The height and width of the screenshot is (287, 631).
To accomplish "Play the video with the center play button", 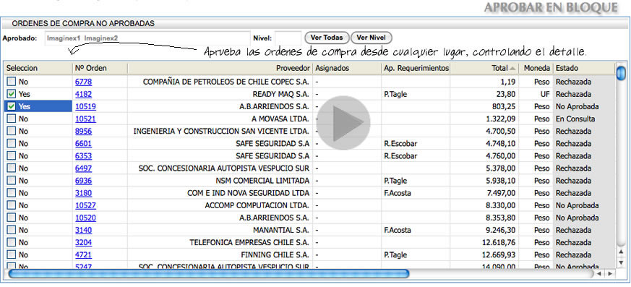I will (x=343, y=123).
